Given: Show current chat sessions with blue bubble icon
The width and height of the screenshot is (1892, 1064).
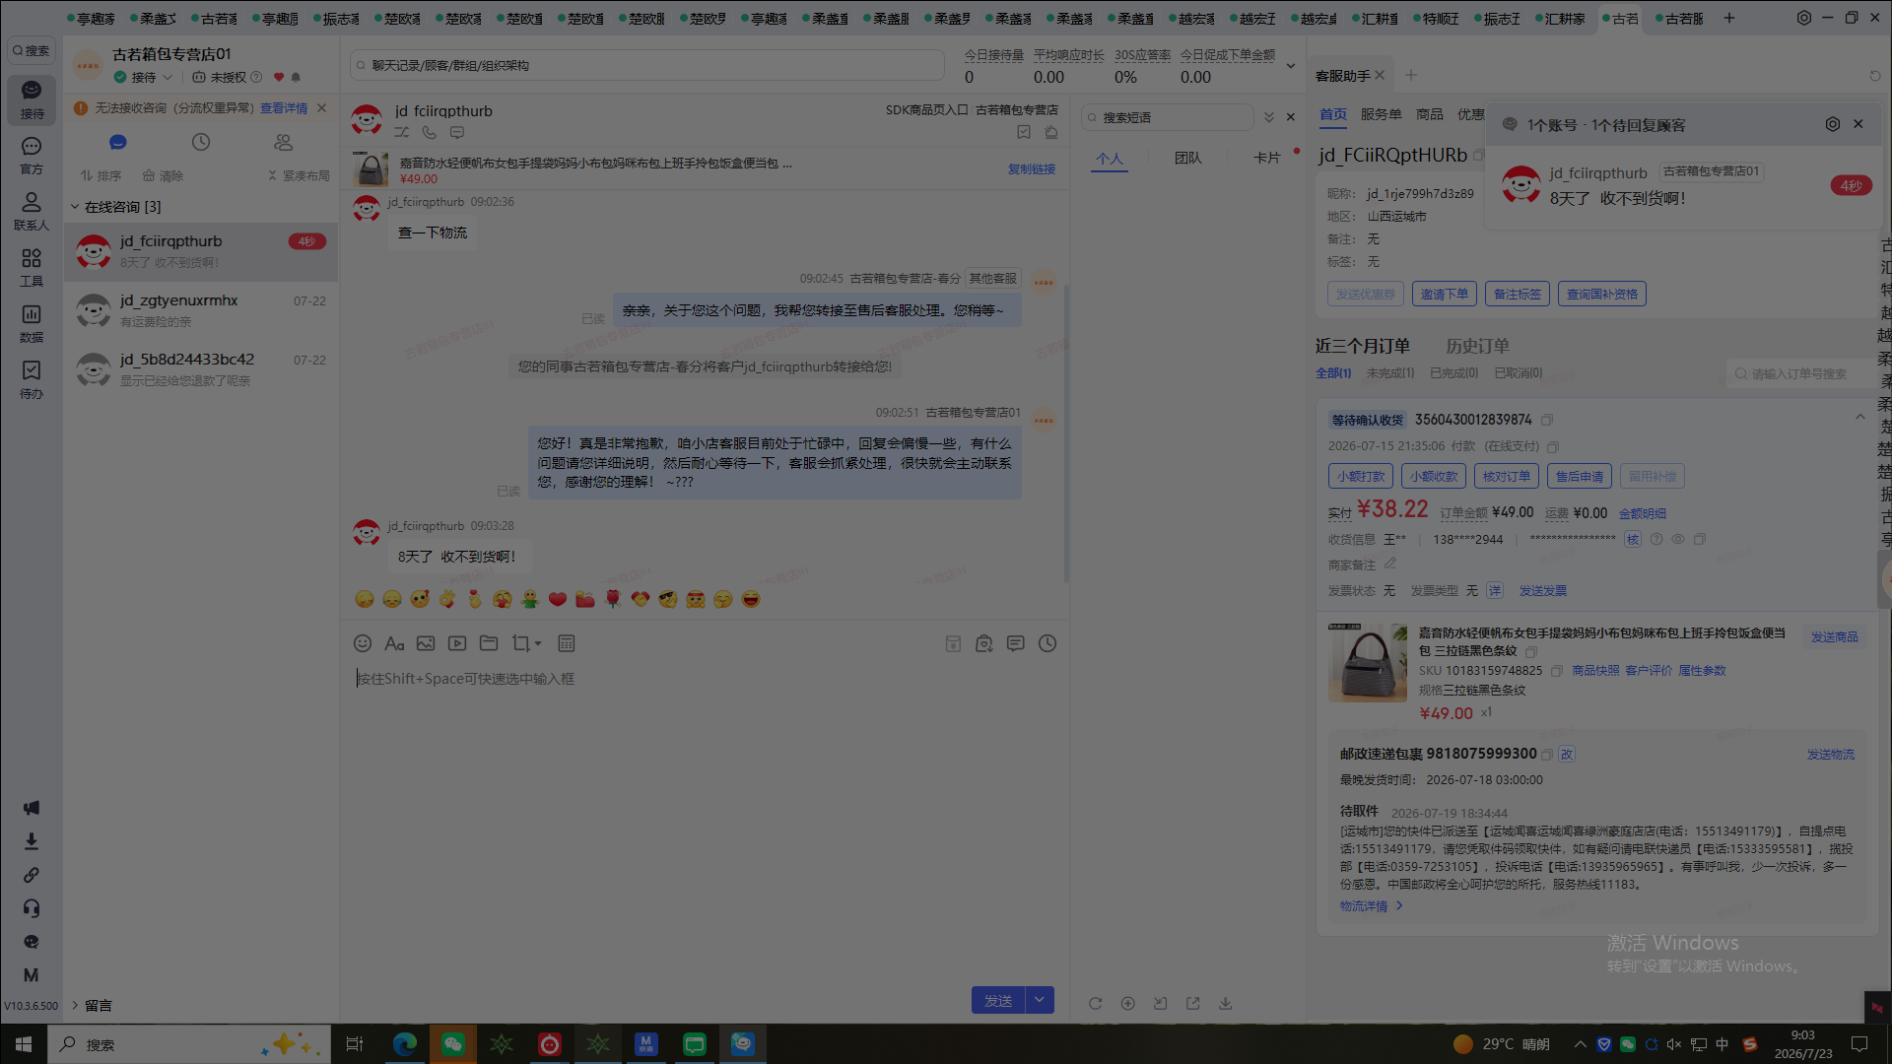Looking at the screenshot, I should pos(118,143).
